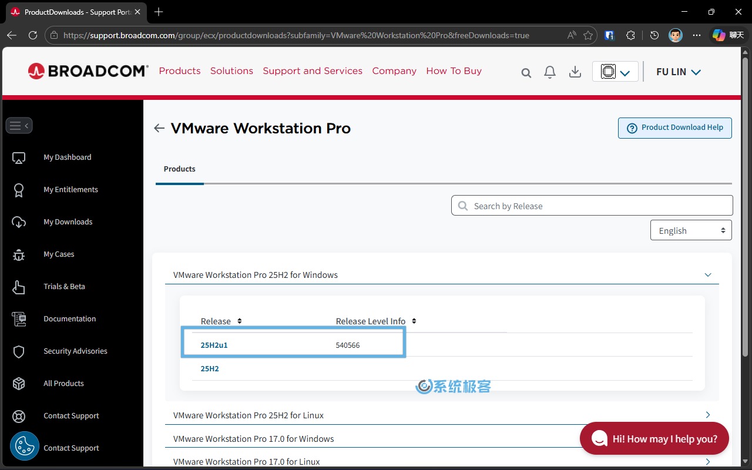
Task: Click the search magnifier icon in header
Action: [x=526, y=72]
